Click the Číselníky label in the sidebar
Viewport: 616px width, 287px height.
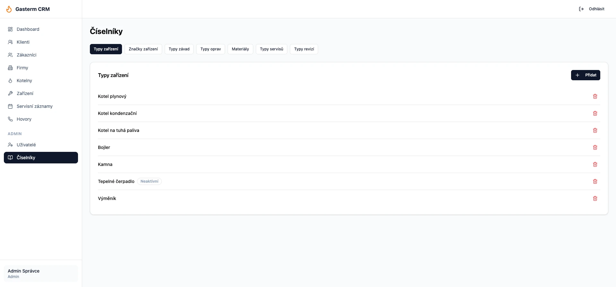(26, 158)
